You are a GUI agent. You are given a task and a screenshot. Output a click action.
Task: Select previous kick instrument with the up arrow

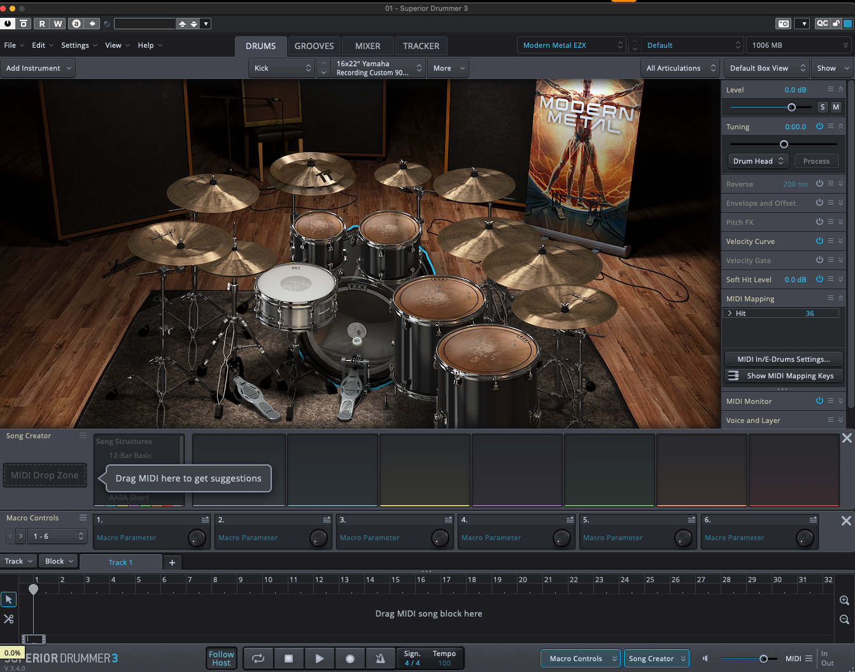point(323,63)
